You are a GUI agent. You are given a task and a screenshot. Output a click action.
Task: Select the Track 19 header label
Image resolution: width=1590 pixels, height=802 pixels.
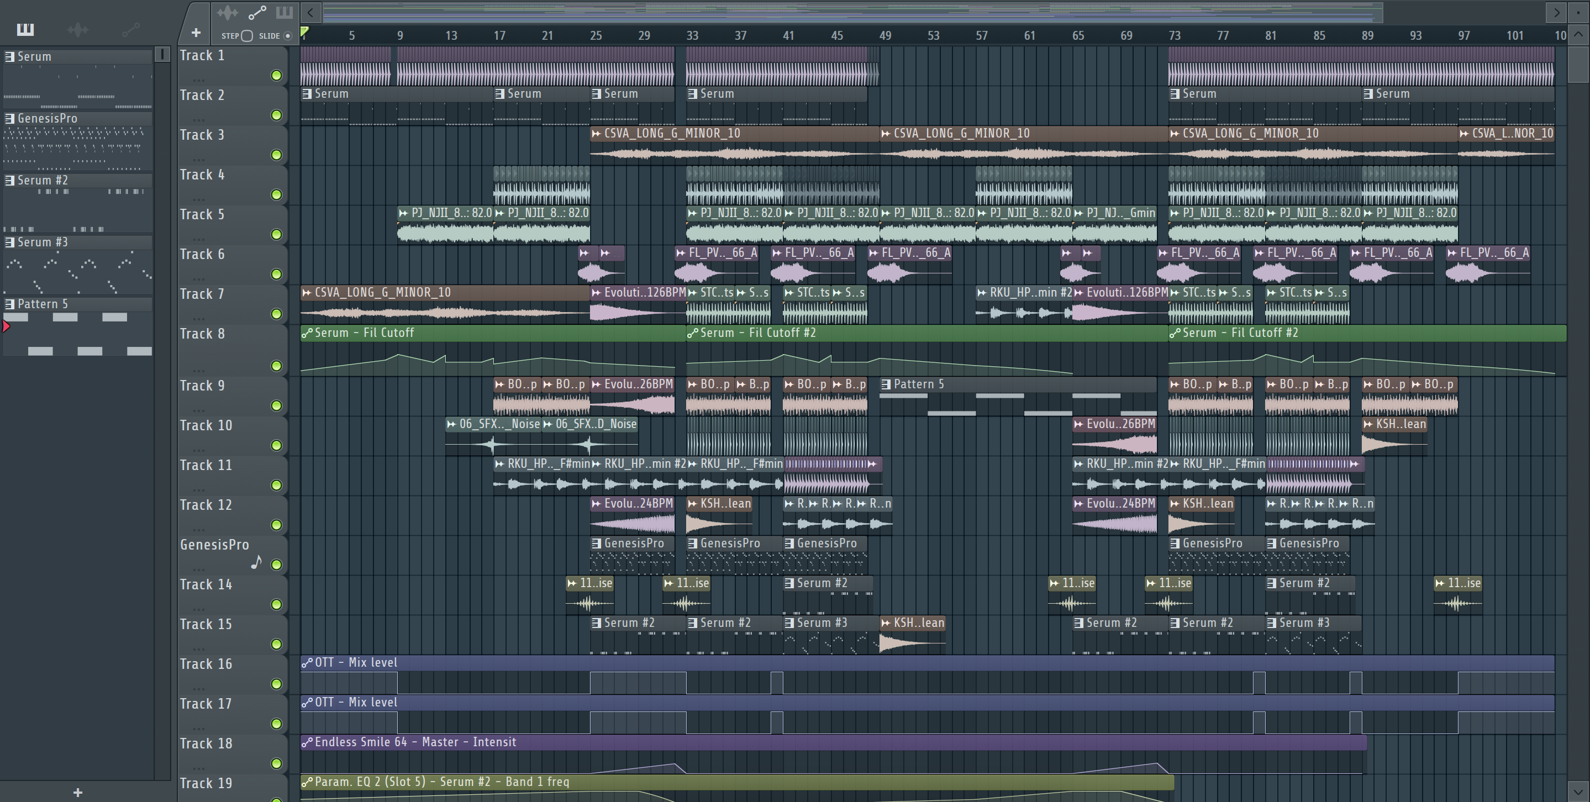[x=206, y=783]
